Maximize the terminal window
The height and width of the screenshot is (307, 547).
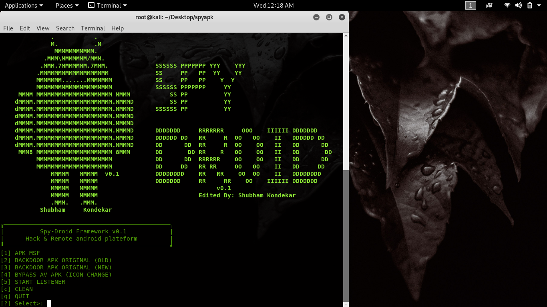(329, 17)
